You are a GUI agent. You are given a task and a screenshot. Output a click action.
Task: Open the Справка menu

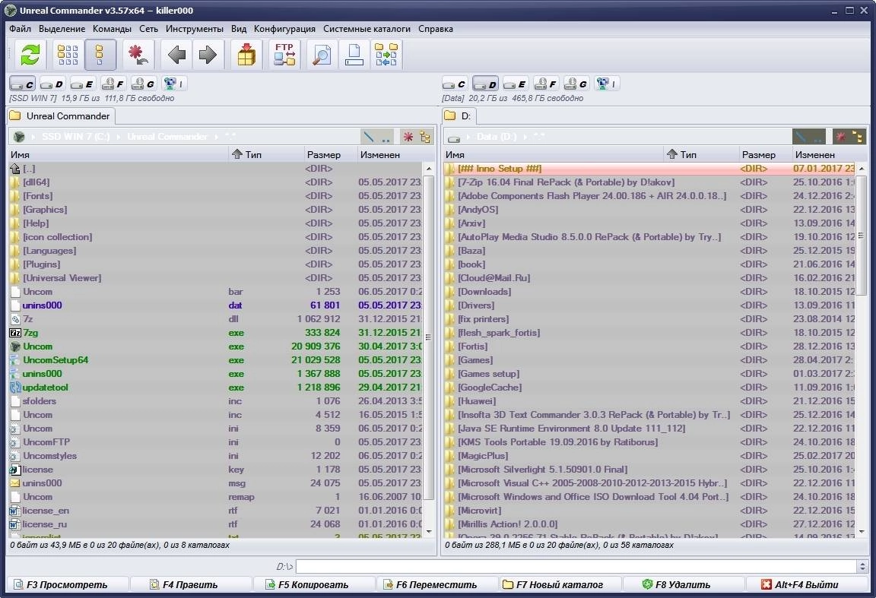click(435, 28)
